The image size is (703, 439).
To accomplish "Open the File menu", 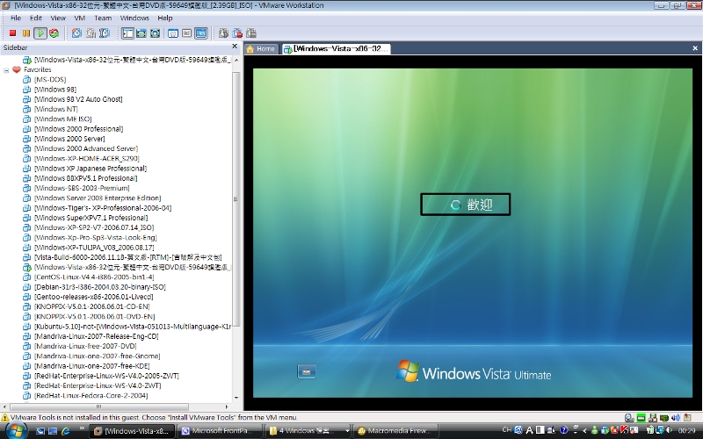I will point(16,18).
